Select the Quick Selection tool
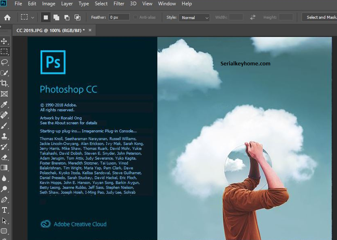This screenshot has height=240, width=337. (x=4, y=73)
